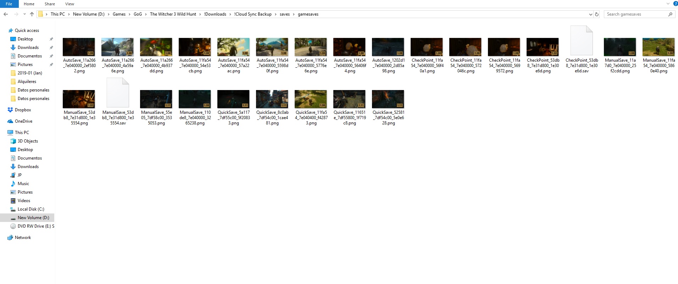Screen dimensions: 678x284
Task: Select QuickSave_52581_7df54c00_5e0e628.png thumbnail
Action: [388, 99]
